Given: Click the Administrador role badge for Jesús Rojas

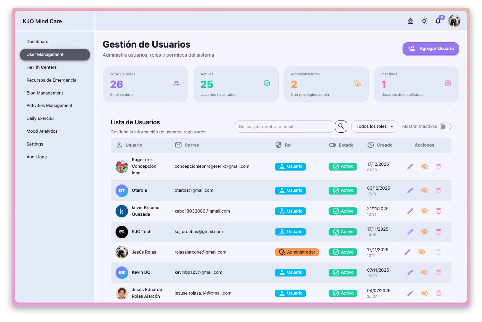Looking at the screenshot, I should click(297, 252).
